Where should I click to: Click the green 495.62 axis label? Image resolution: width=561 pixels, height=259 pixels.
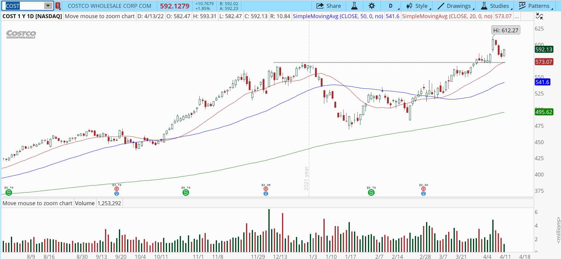[544, 112]
